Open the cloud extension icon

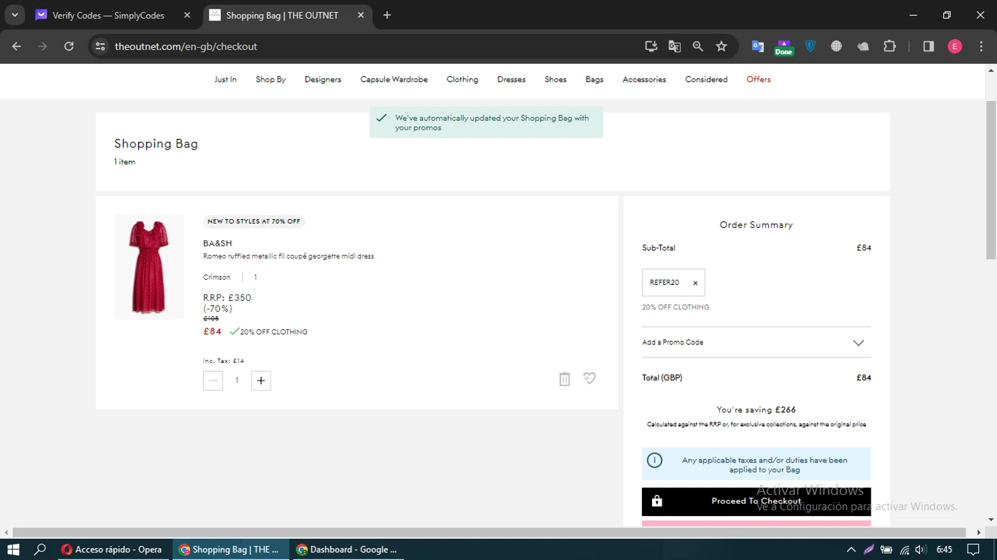click(x=863, y=47)
